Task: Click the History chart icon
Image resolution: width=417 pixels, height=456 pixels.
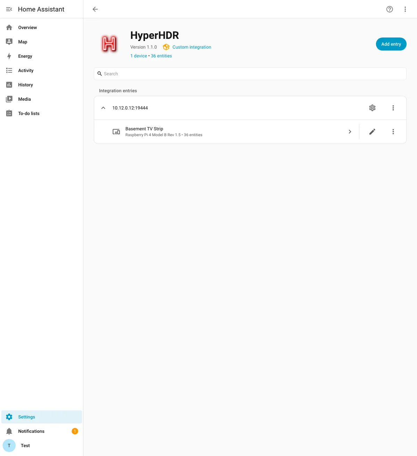Action: point(9,85)
